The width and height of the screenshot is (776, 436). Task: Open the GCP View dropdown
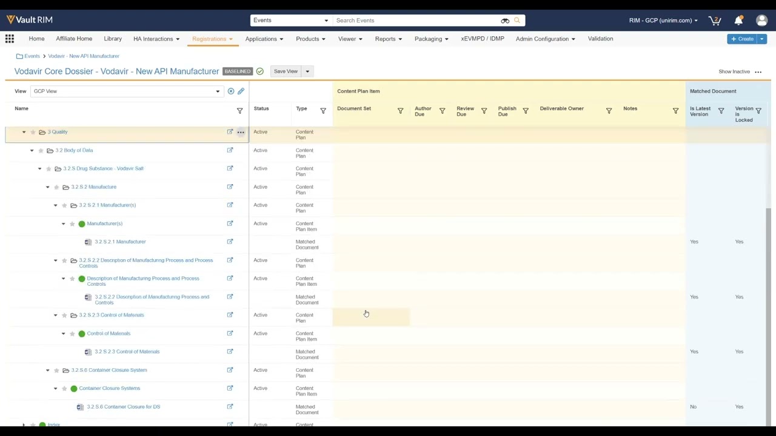coord(126,91)
